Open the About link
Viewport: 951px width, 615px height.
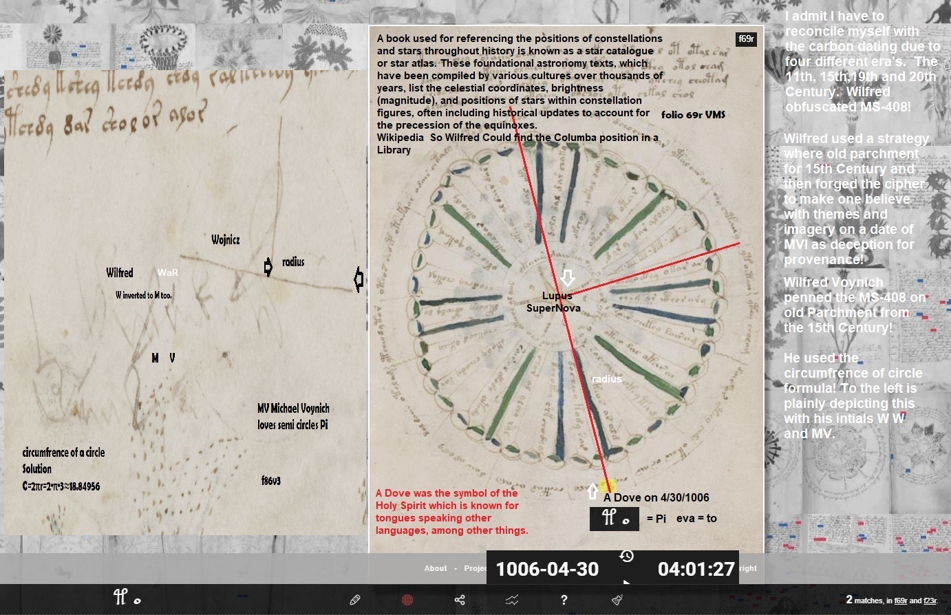point(436,568)
